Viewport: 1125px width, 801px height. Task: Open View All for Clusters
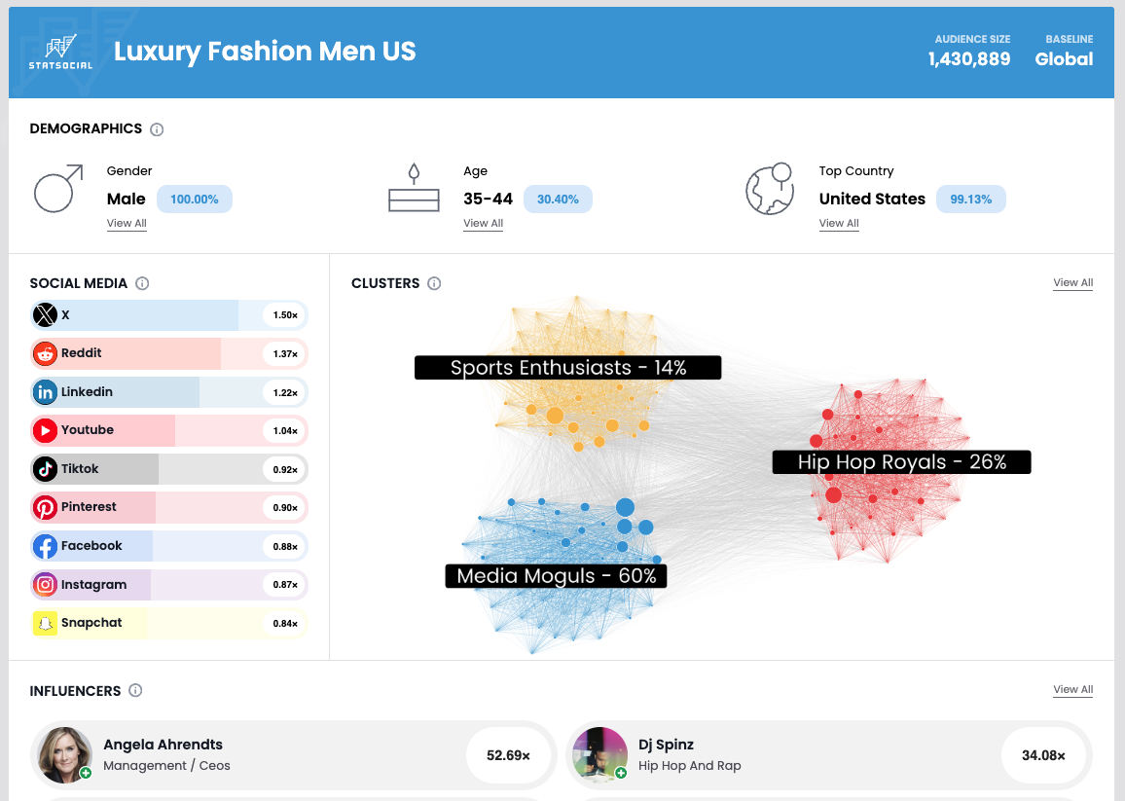pos(1072,283)
